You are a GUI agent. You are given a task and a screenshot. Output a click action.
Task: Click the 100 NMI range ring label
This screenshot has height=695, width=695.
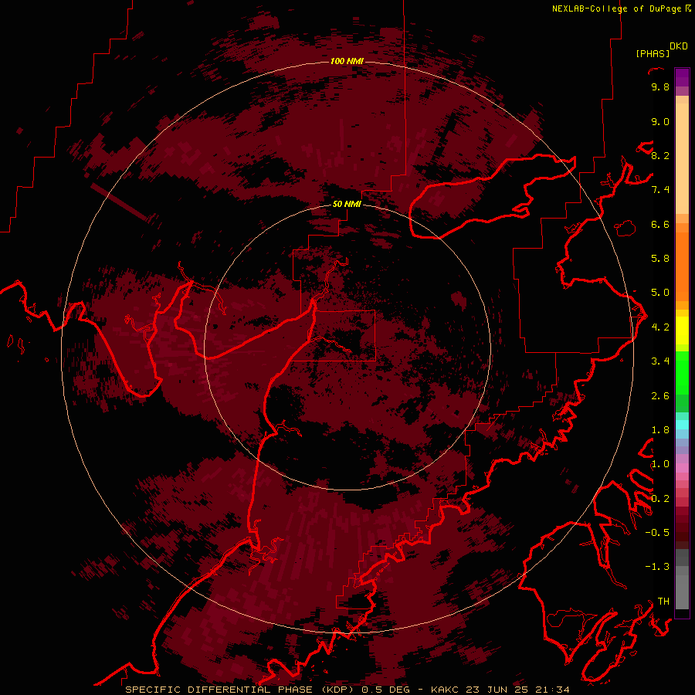[x=347, y=61]
